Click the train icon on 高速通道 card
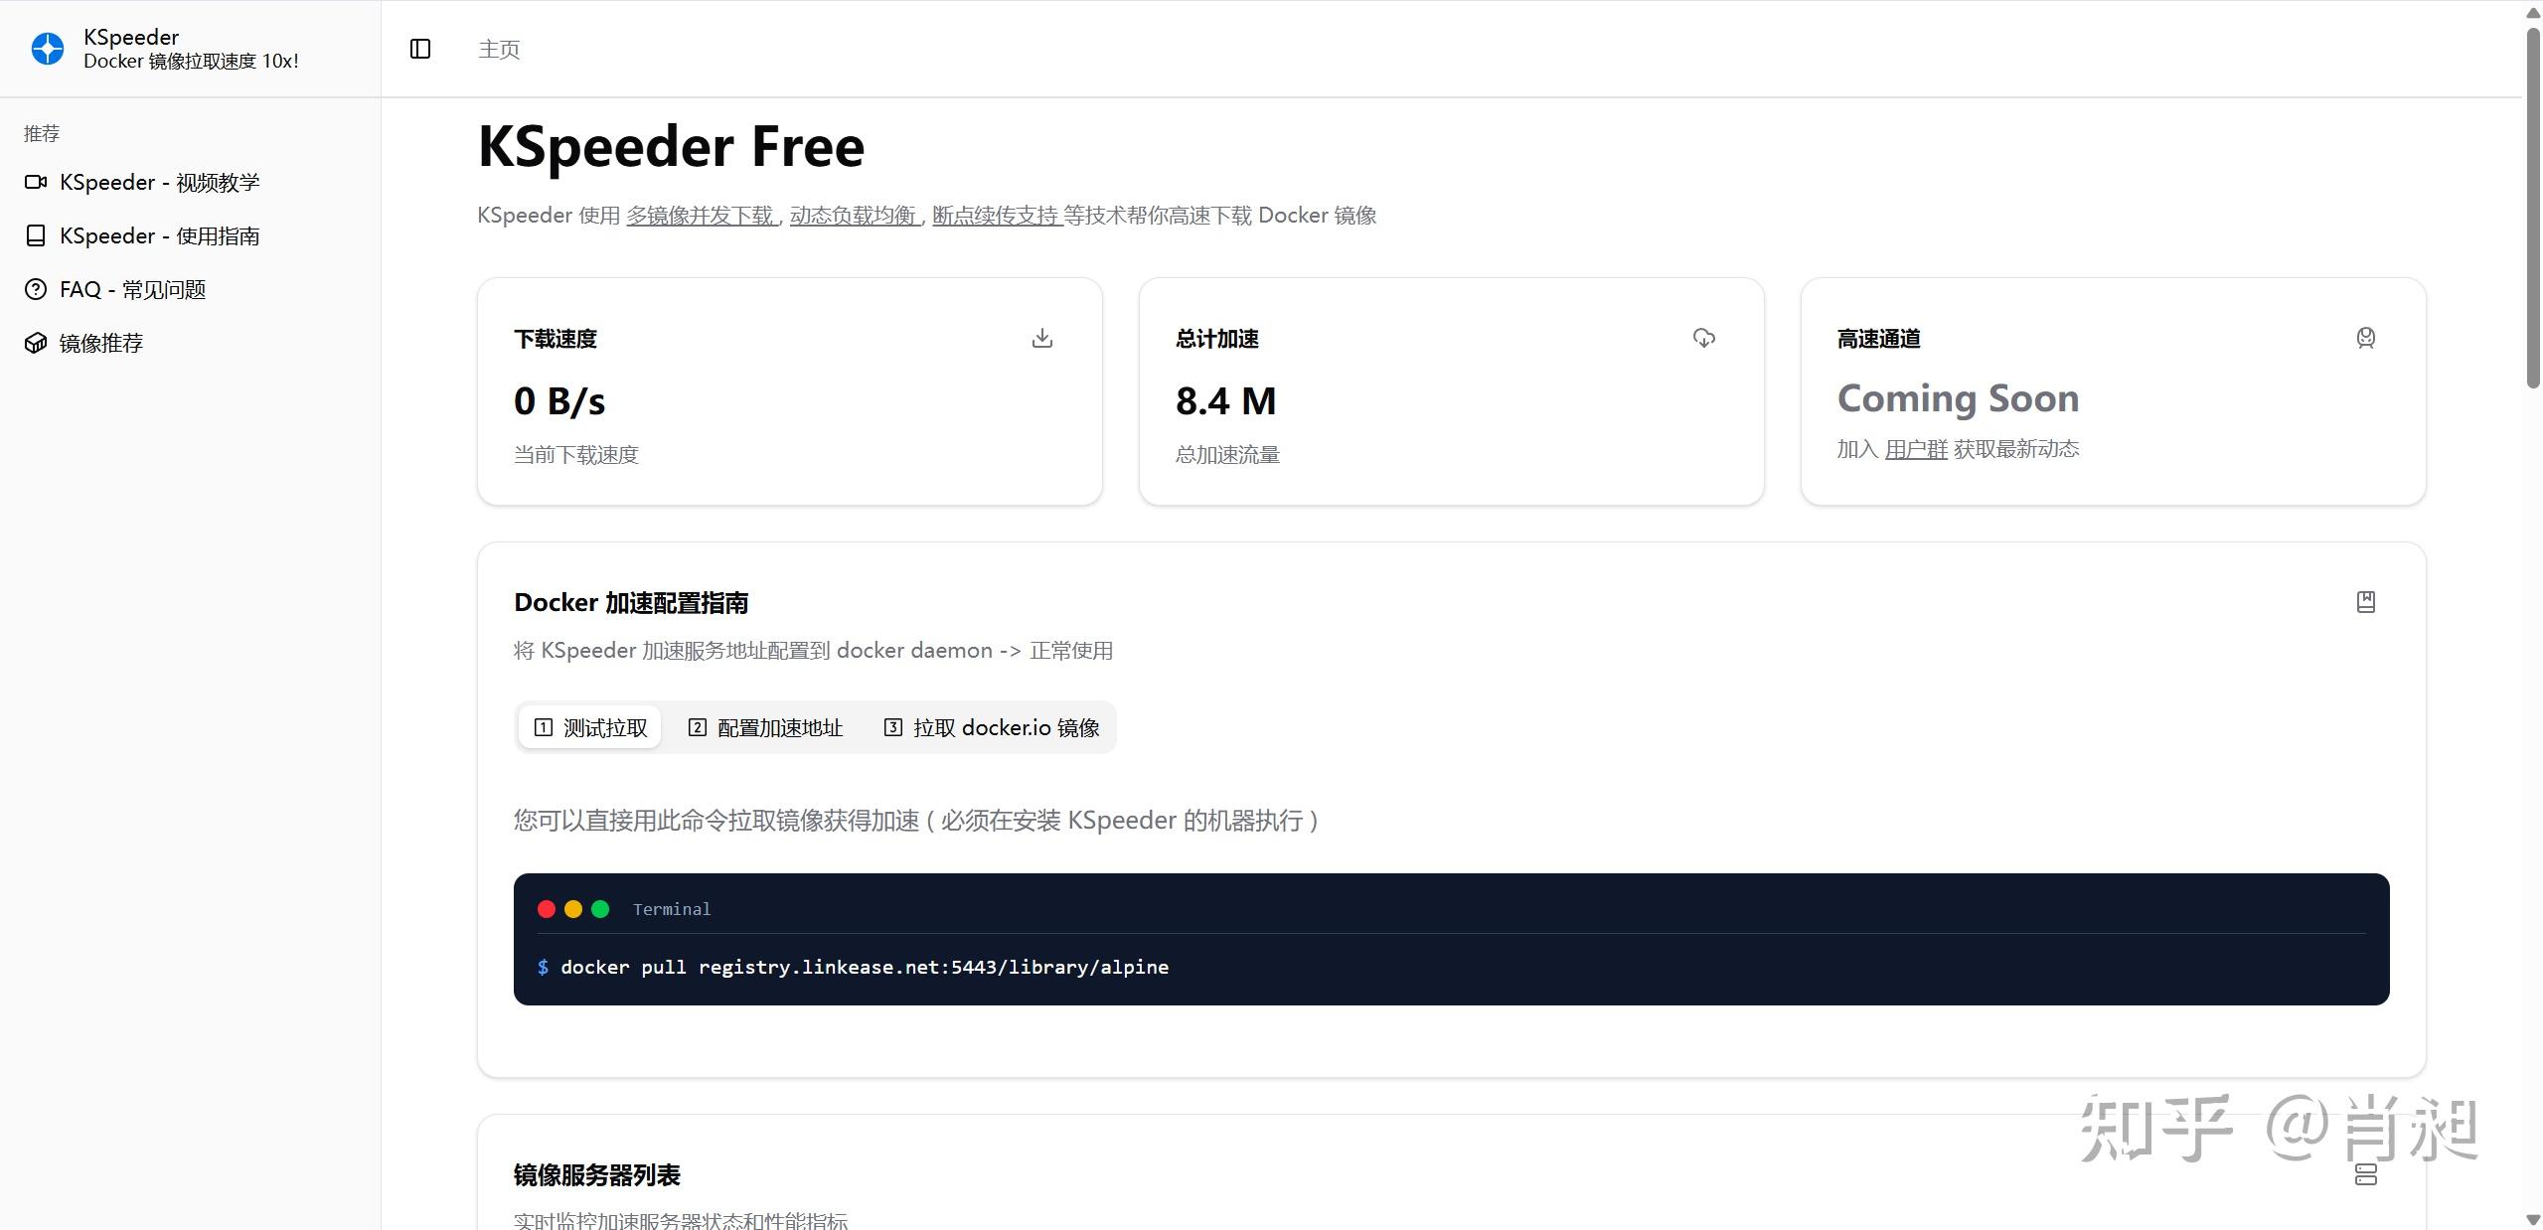 pyautogui.click(x=2365, y=338)
